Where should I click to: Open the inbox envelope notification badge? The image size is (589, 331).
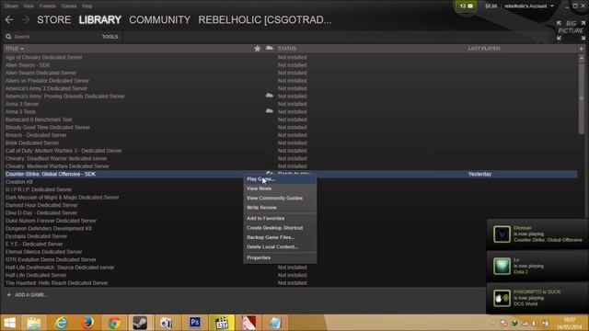tap(467, 6)
